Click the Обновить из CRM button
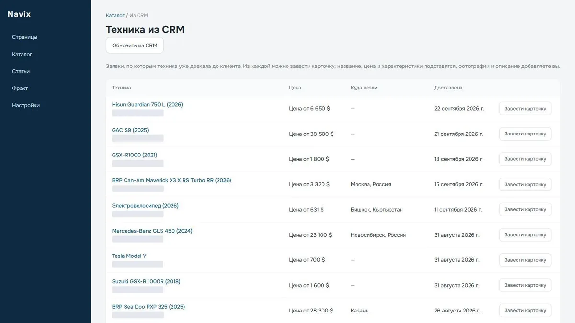The width and height of the screenshot is (575, 323). 135,45
